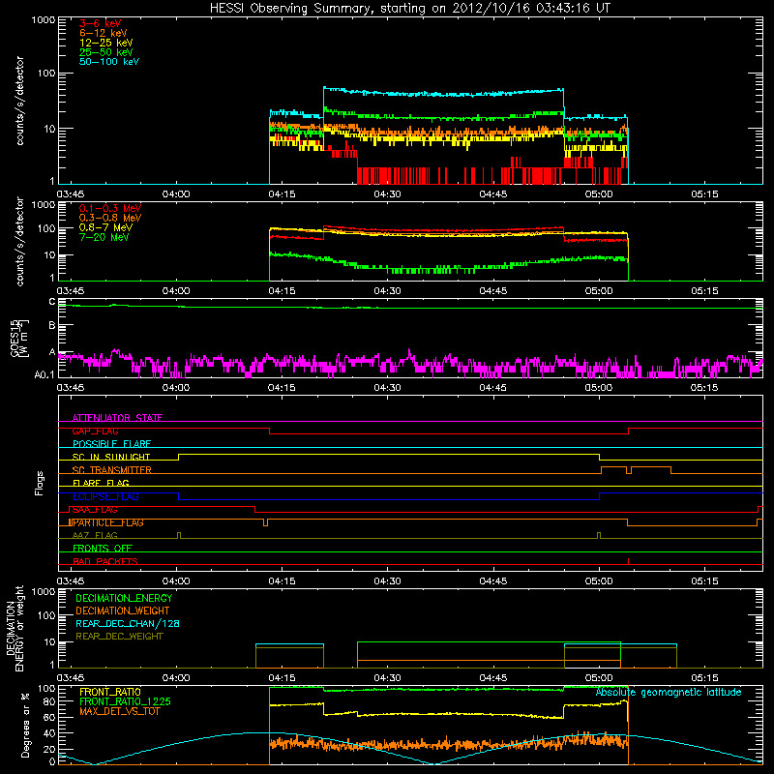Click the Degrees or % axis label
This screenshot has width=774, height=774.
coord(25,725)
